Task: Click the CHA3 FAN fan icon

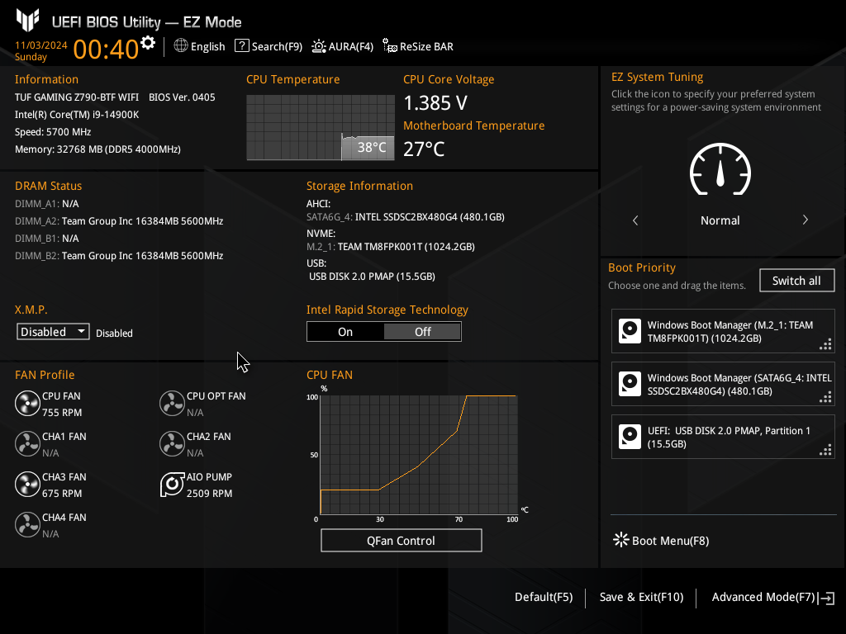Action: (27, 485)
